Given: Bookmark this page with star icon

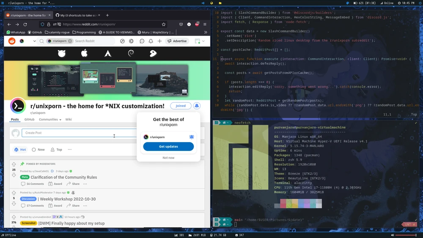Looking at the screenshot, I should [x=164, y=24].
